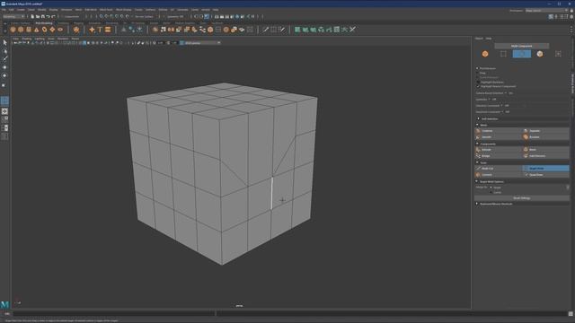Open the vertical Modeling Toolkit side tab
575x323 pixels.
tap(572, 83)
